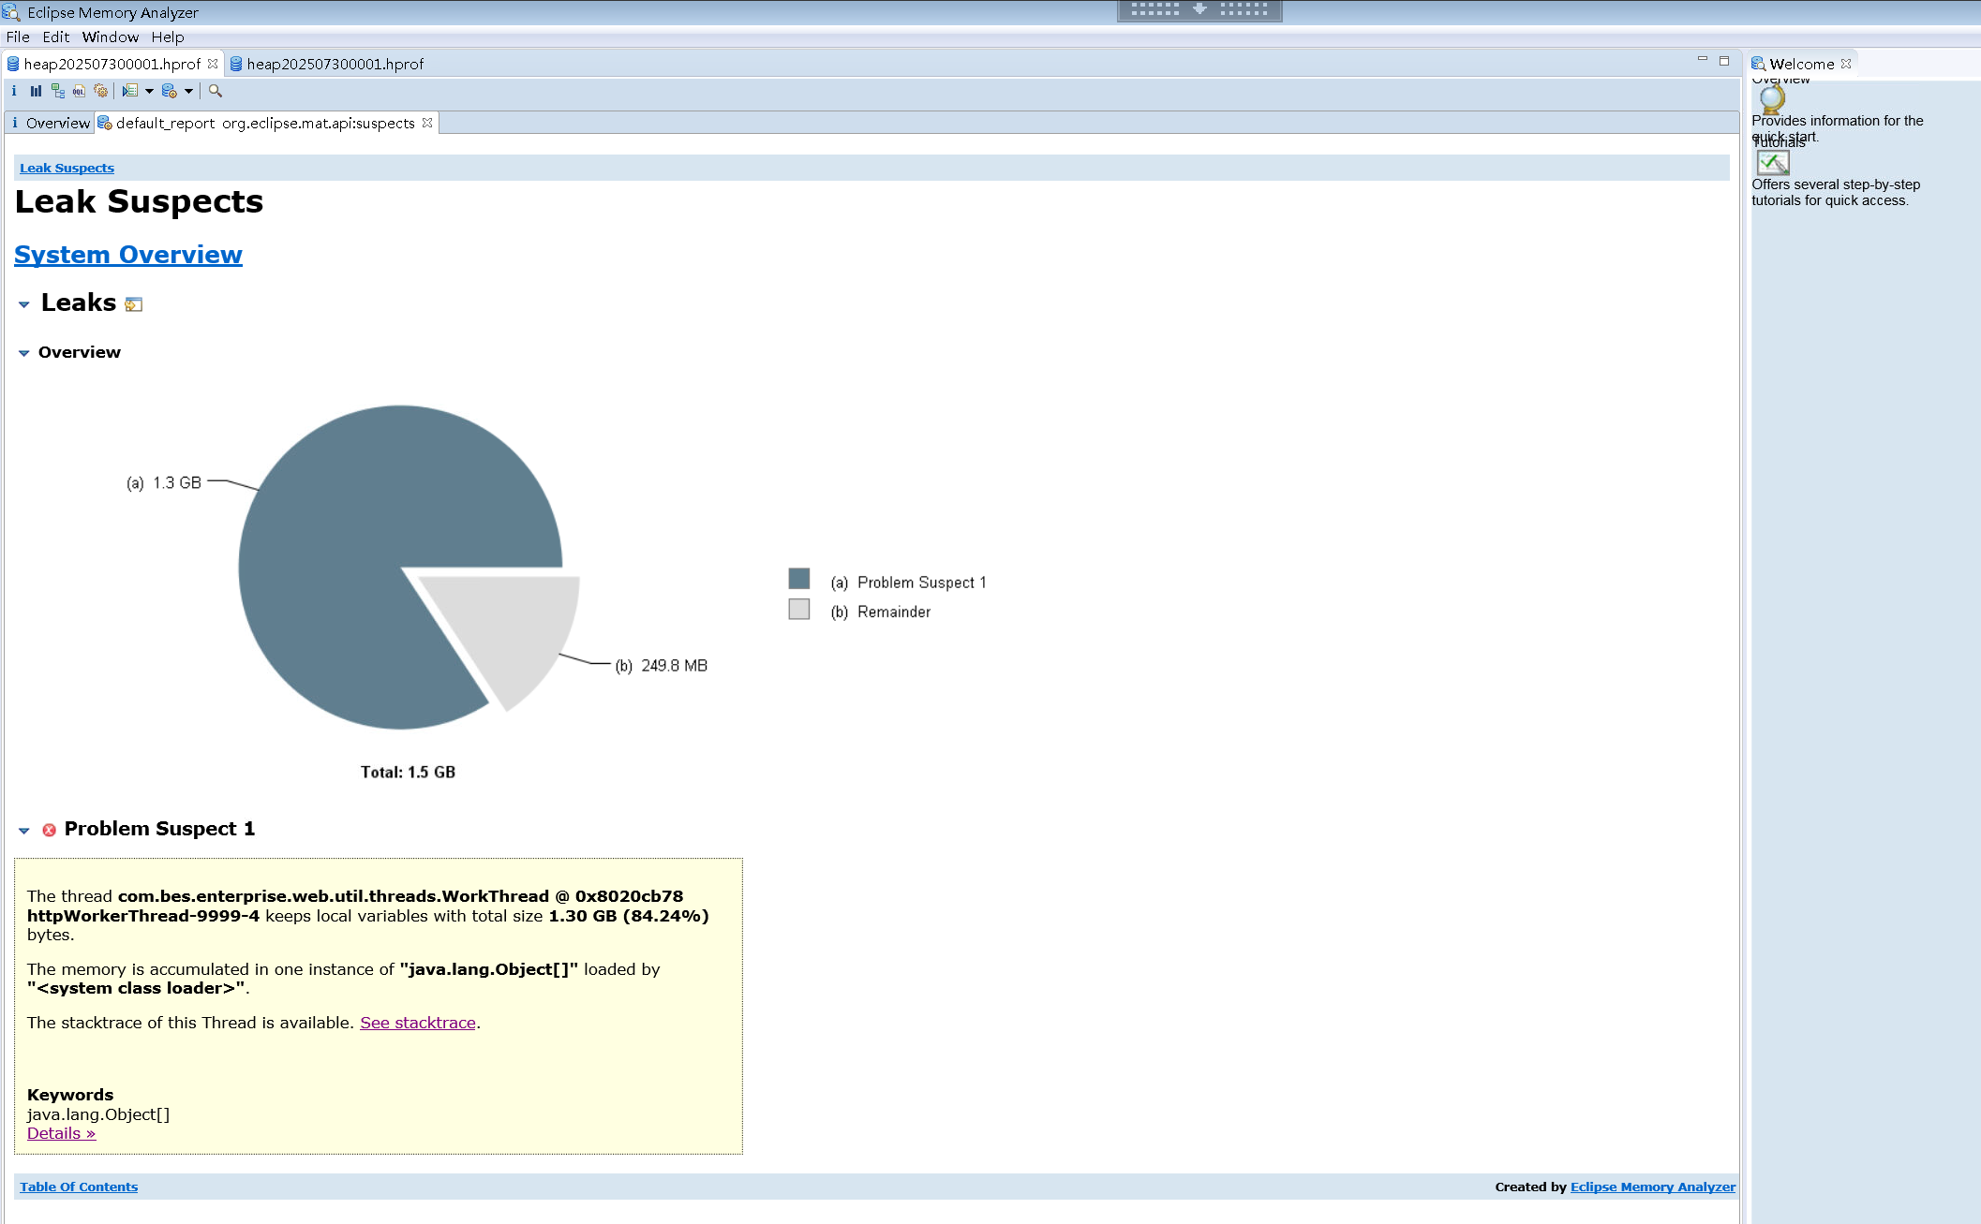Open the Run Expert System Test dropdown arrow
Image resolution: width=1981 pixels, height=1224 pixels.
coord(149,91)
